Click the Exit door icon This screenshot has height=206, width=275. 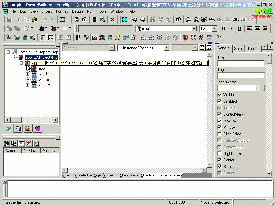pyautogui.click(x=219, y=37)
